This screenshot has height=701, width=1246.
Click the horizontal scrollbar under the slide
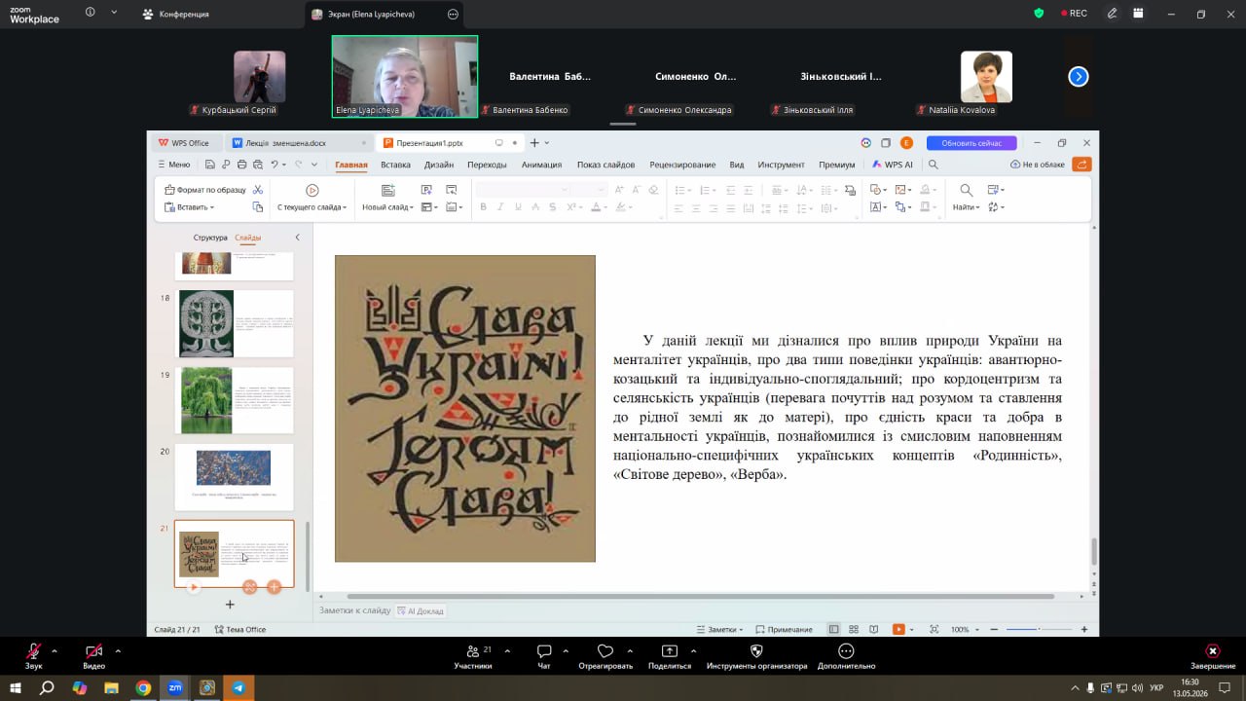click(x=700, y=596)
